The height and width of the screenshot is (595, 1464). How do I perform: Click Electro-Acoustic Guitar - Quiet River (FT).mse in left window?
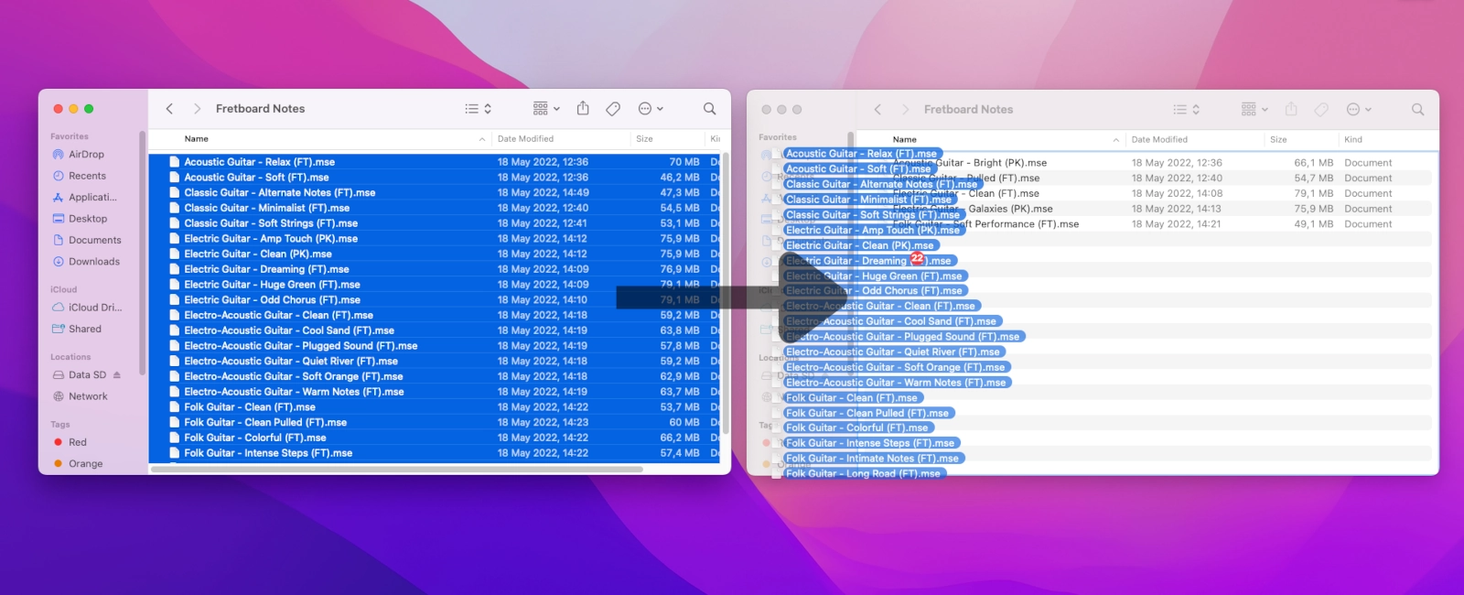(291, 362)
